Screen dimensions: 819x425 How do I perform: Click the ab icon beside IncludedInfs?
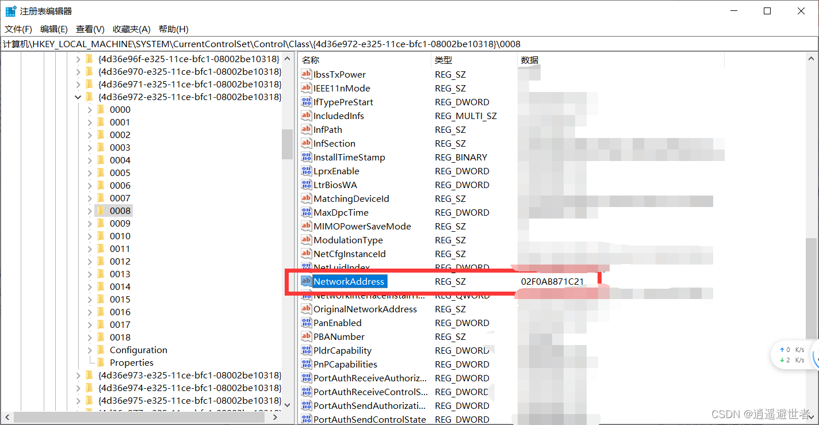coord(307,116)
